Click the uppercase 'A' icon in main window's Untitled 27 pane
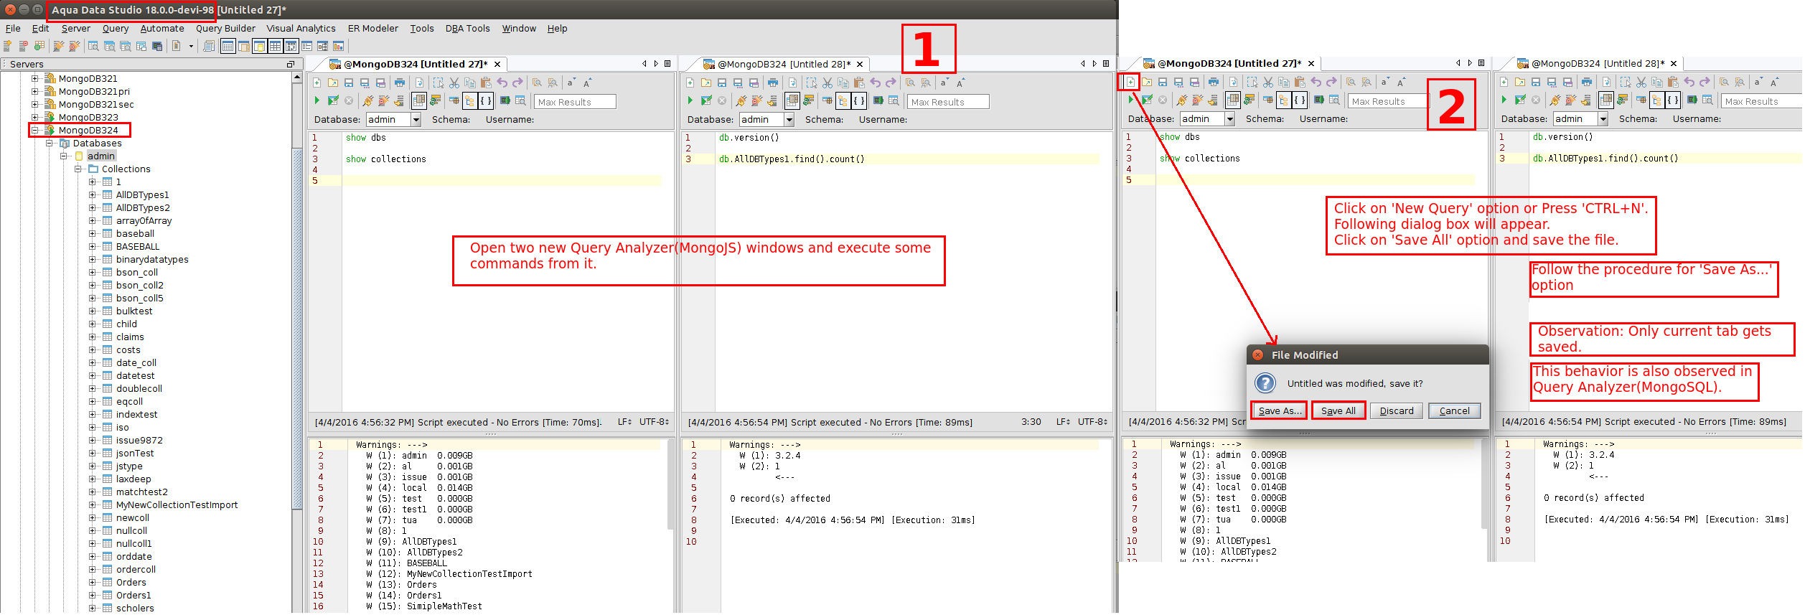The image size is (1805, 615). point(587,83)
